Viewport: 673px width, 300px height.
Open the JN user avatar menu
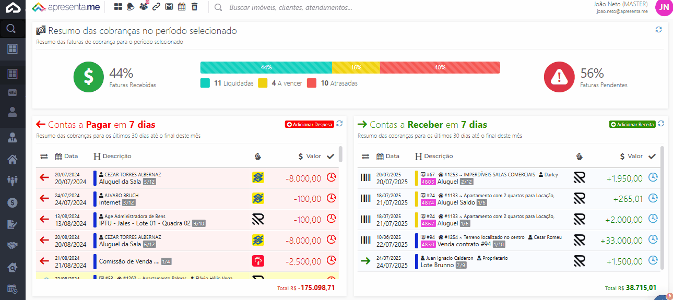[664, 7]
